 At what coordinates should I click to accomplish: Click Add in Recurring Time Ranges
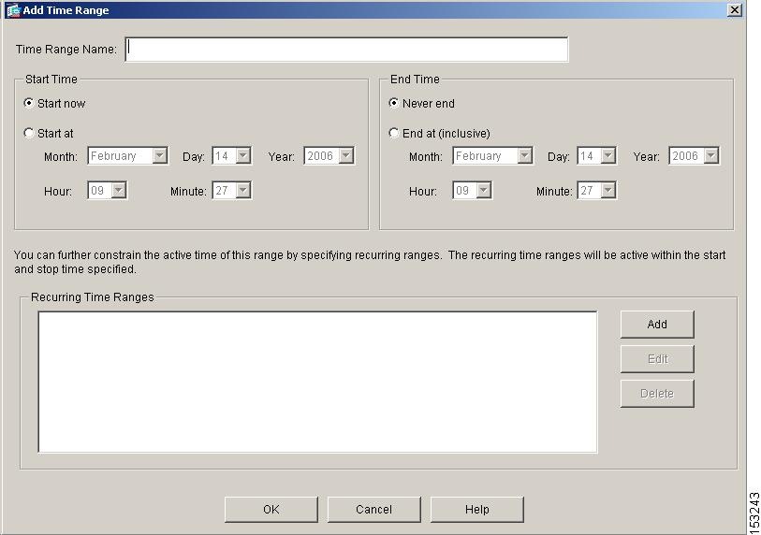[657, 324]
